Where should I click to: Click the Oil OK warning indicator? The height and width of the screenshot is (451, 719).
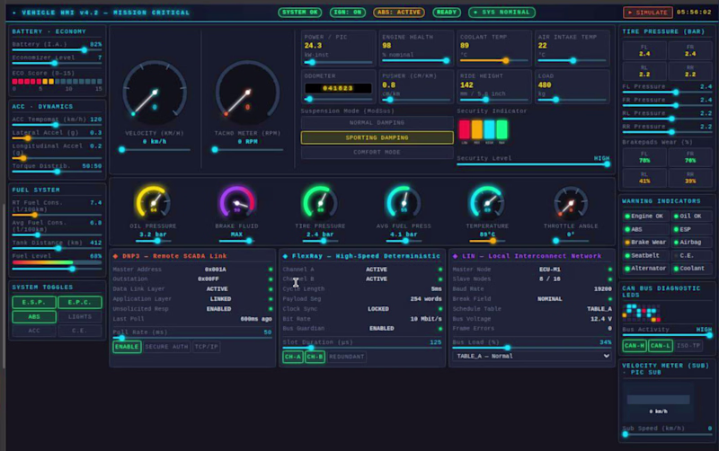point(691,216)
